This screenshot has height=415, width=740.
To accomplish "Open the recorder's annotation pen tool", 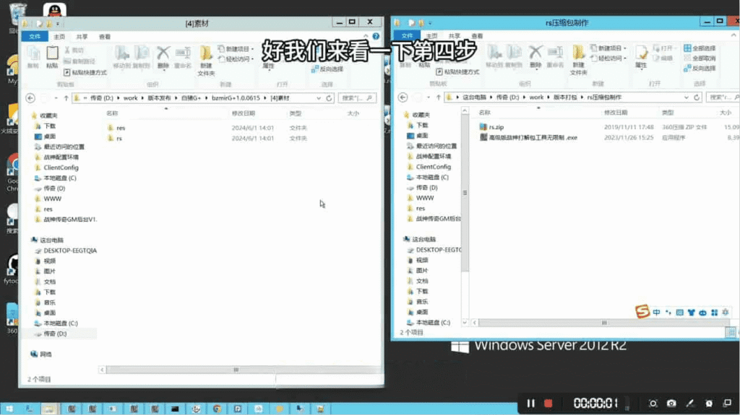I will coord(689,403).
